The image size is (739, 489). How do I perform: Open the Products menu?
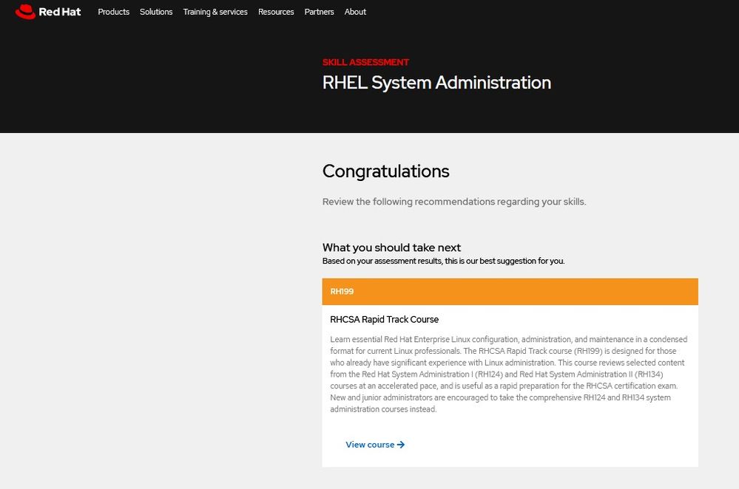coord(113,12)
